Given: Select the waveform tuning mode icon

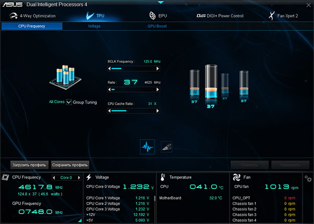Looking at the screenshot, I should 148,147.
